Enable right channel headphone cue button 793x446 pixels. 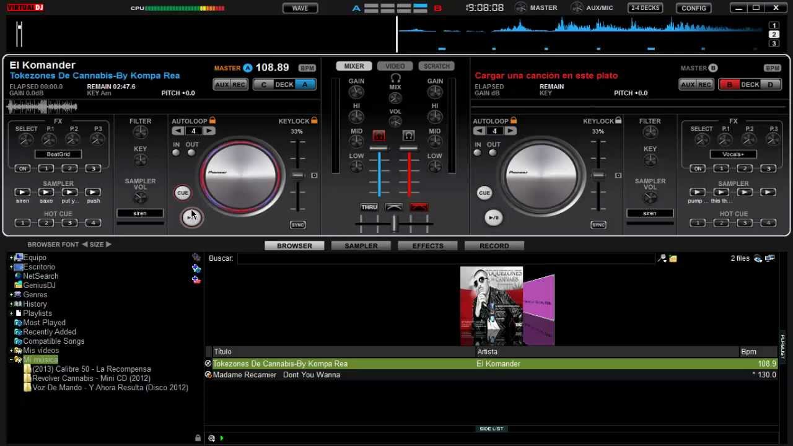(408, 136)
